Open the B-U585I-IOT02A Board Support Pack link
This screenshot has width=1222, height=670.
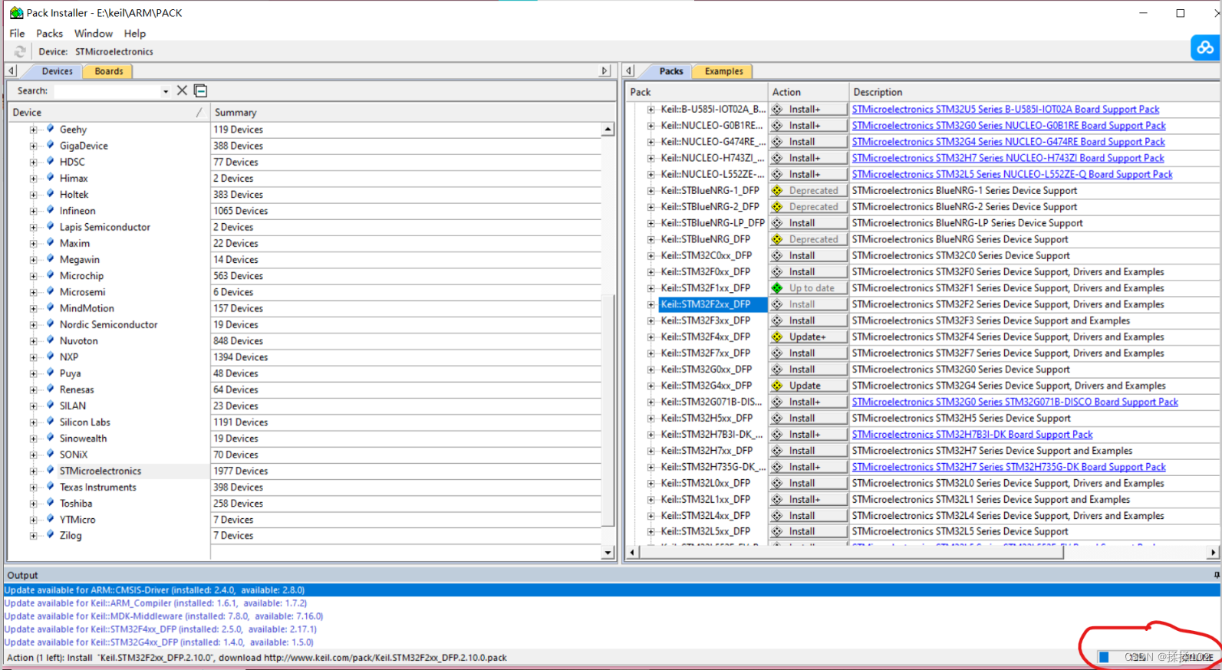click(x=1006, y=110)
